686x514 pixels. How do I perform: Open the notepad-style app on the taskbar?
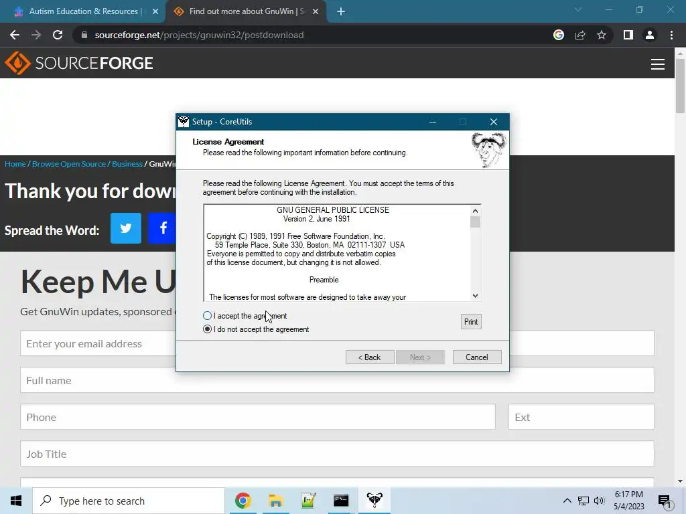(308, 501)
